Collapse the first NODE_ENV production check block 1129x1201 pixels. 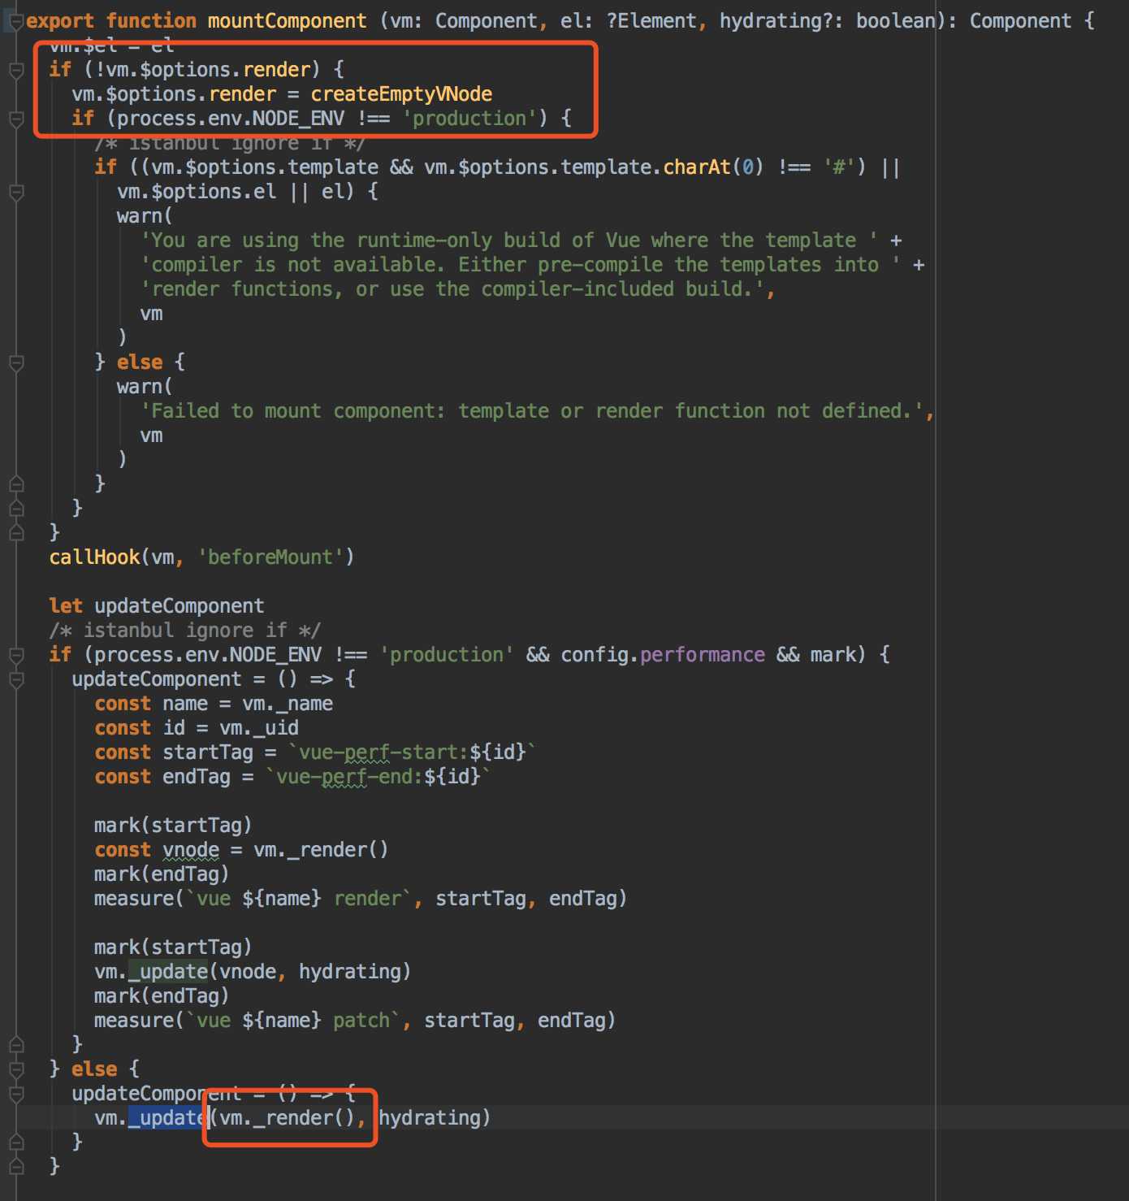[16, 119]
